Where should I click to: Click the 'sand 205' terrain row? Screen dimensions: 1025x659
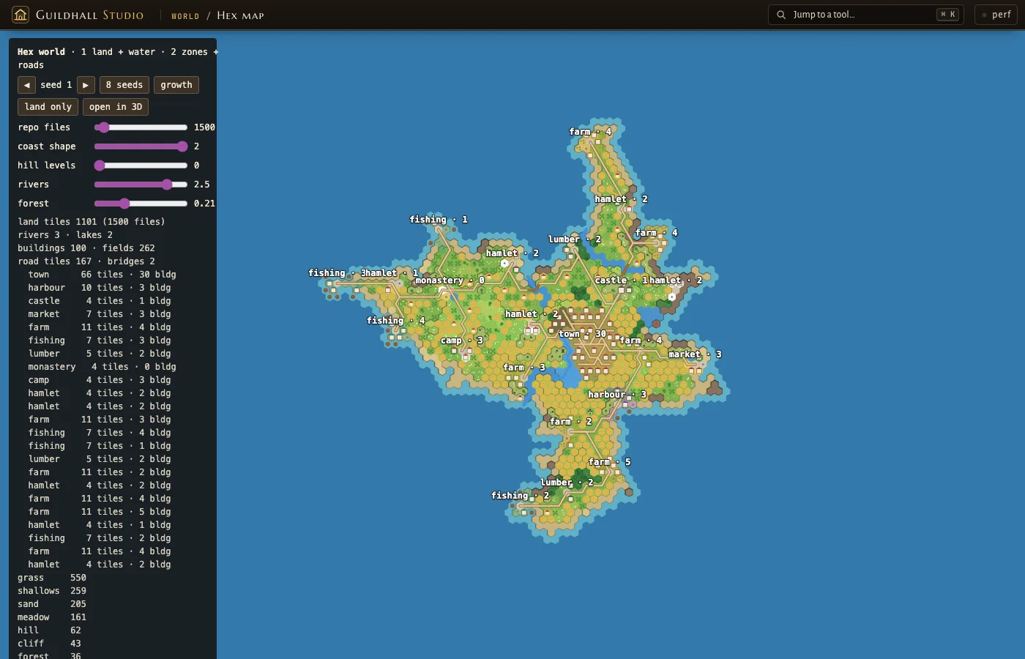52,604
